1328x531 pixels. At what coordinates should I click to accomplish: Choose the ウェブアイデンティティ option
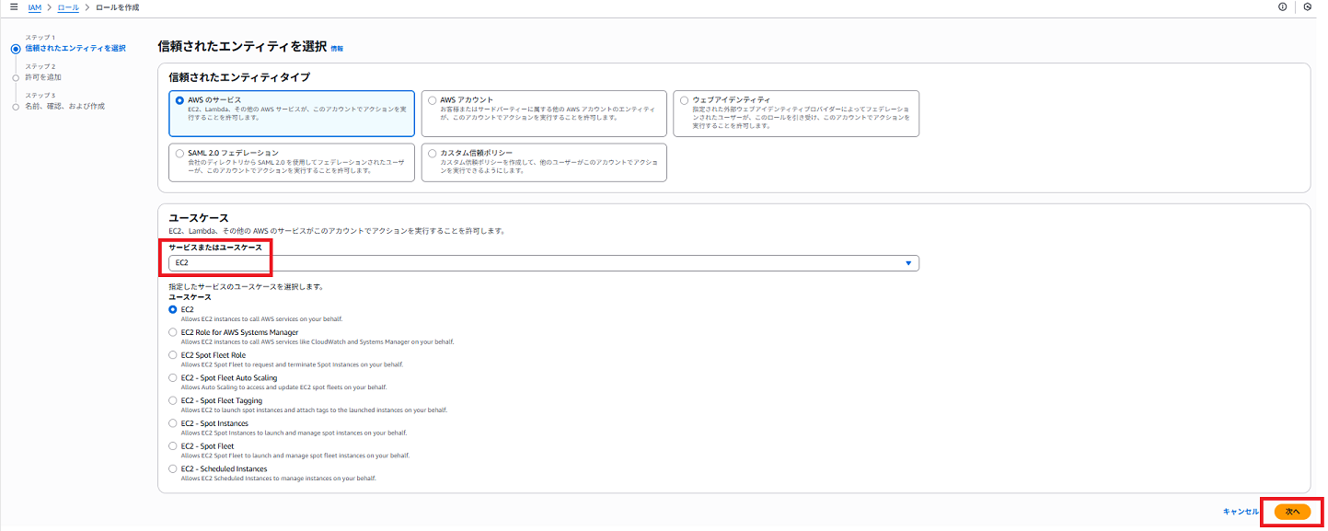pyautogui.click(x=684, y=100)
